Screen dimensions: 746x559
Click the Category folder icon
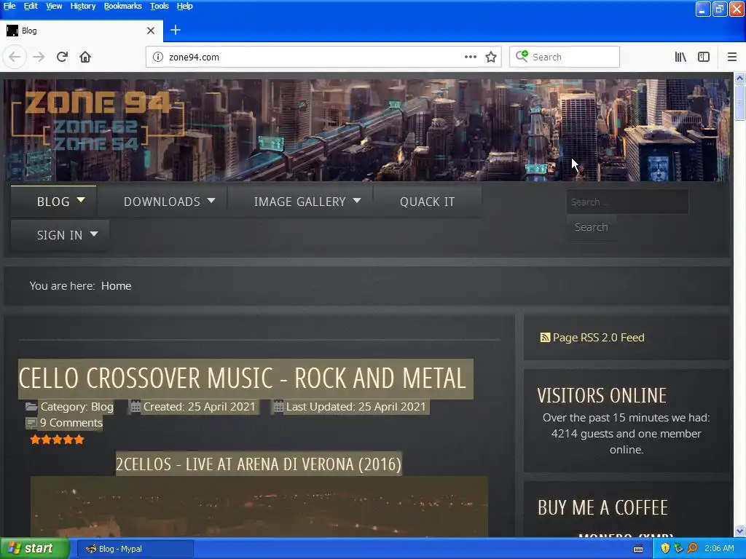click(31, 406)
